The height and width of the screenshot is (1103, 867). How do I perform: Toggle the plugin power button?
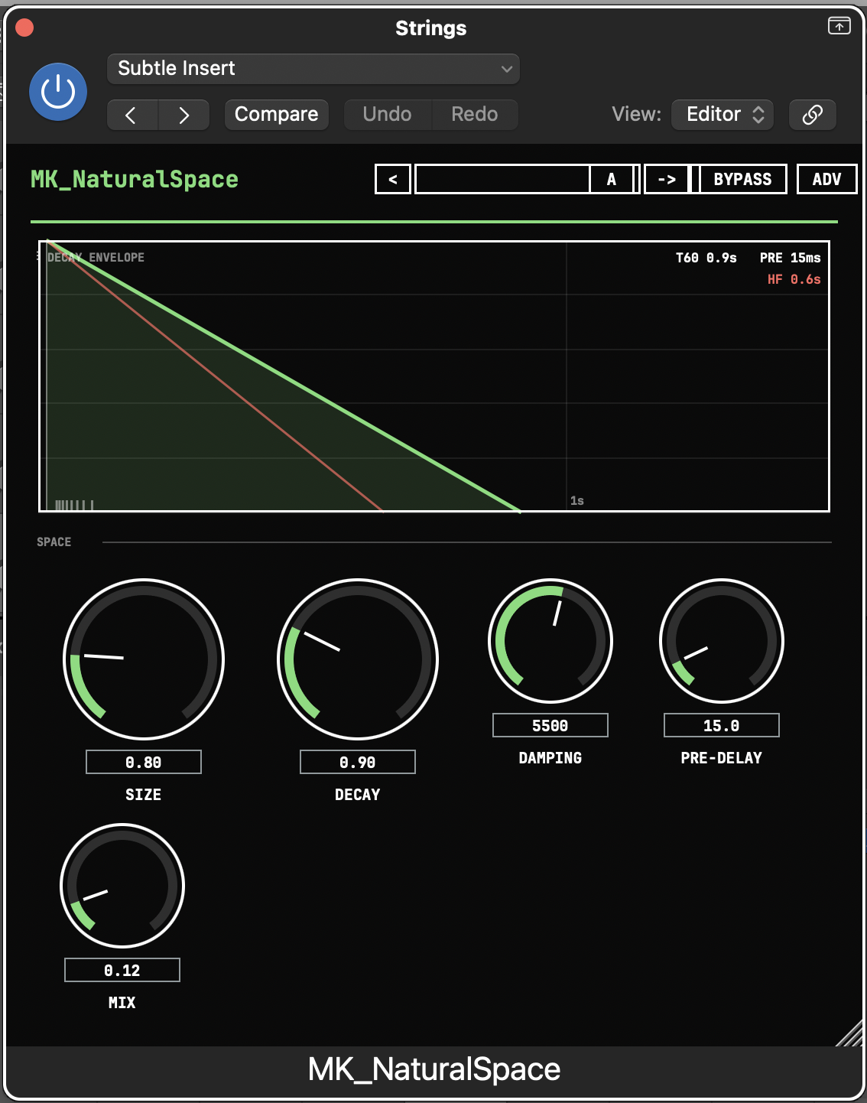[x=58, y=92]
